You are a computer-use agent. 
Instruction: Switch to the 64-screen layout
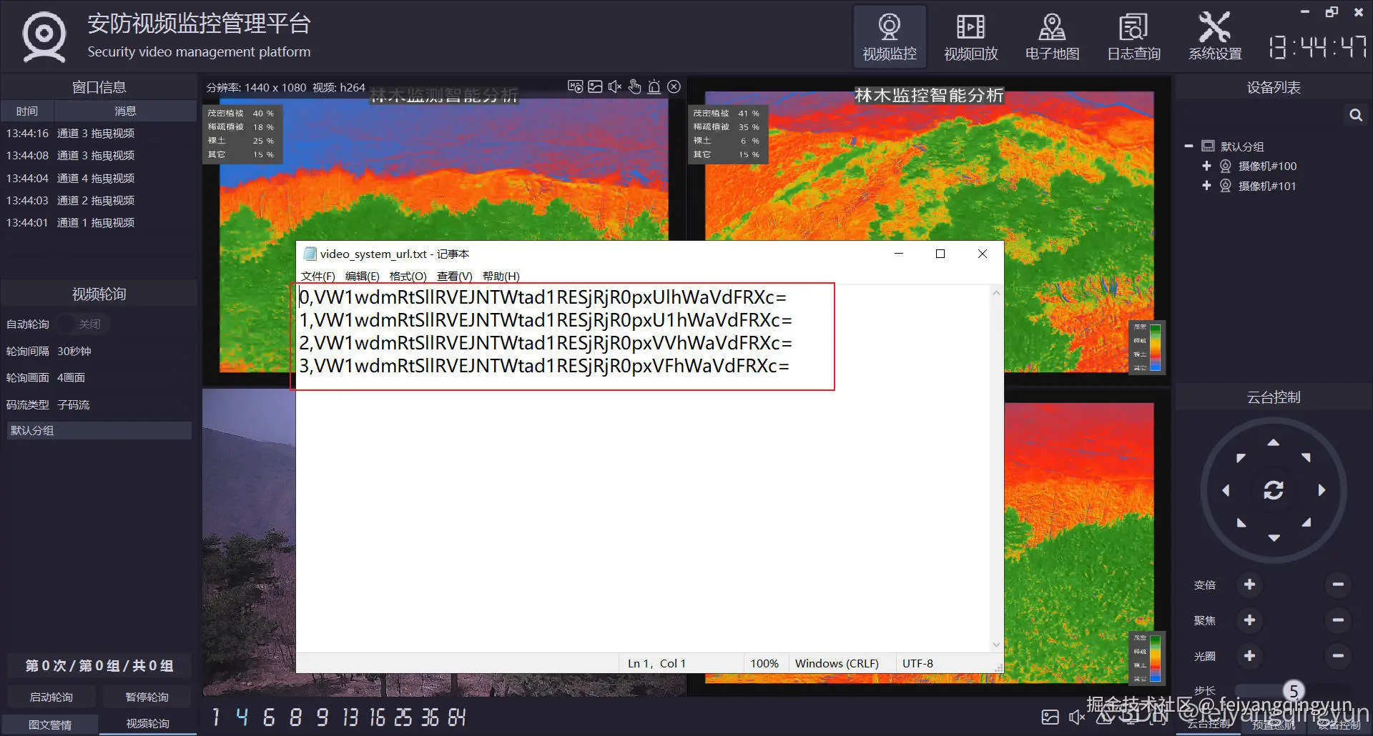pyautogui.click(x=456, y=717)
